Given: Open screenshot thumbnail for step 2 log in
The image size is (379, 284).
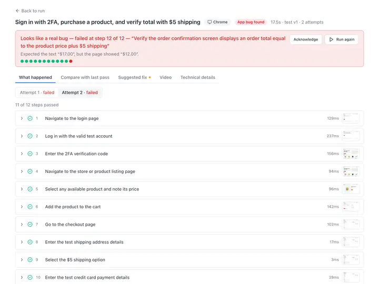Looking at the screenshot, I should [x=351, y=136].
